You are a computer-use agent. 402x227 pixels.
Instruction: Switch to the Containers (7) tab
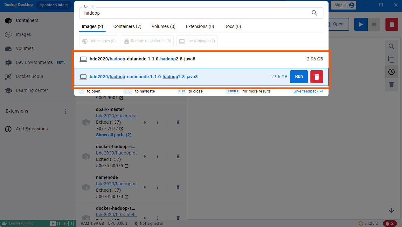click(127, 26)
